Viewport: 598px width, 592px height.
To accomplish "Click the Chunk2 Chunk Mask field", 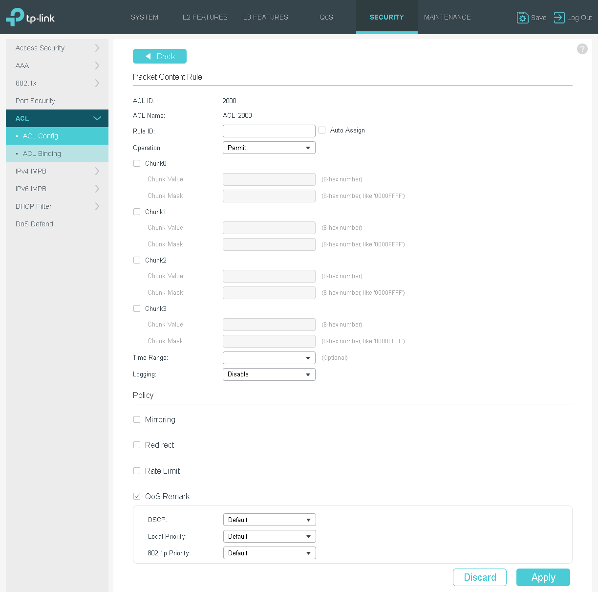I will (269, 293).
